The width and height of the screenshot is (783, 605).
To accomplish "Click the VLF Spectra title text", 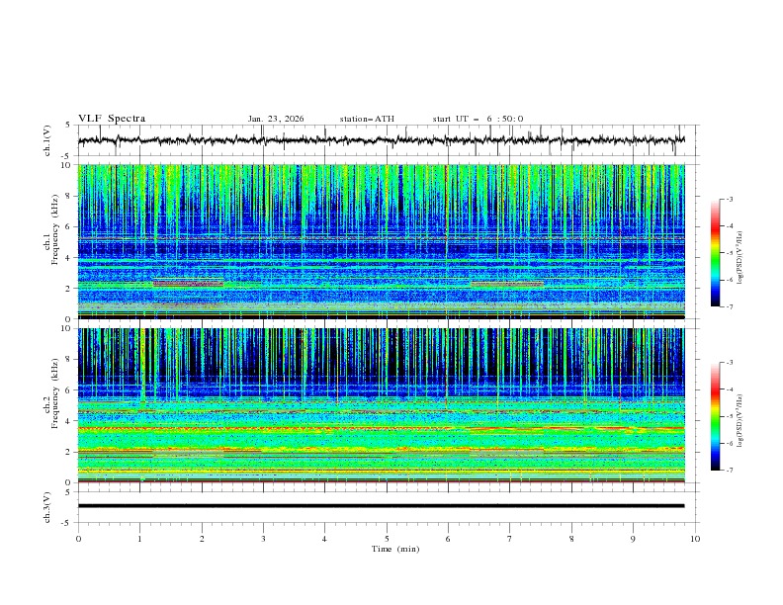I will click(x=112, y=119).
